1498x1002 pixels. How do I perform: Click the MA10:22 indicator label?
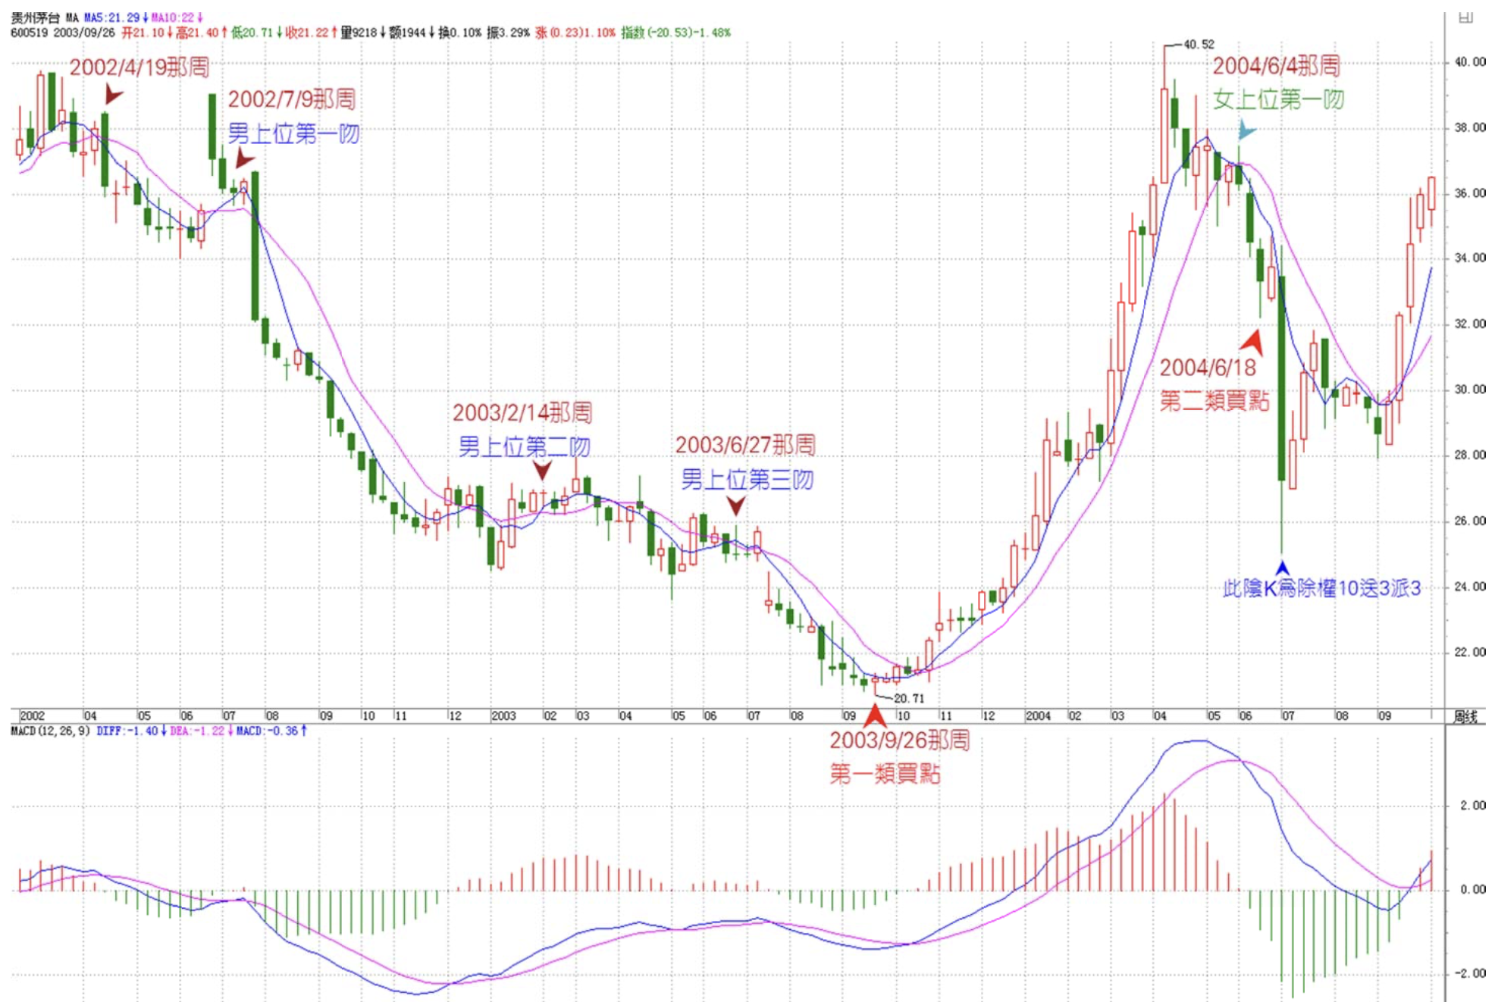(173, 17)
